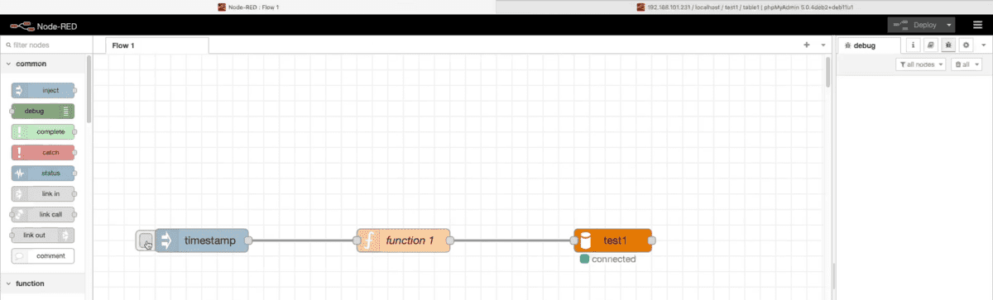Open the hamburger main menu
The height and width of the screenshot is (300, 993).
(977, 25)
